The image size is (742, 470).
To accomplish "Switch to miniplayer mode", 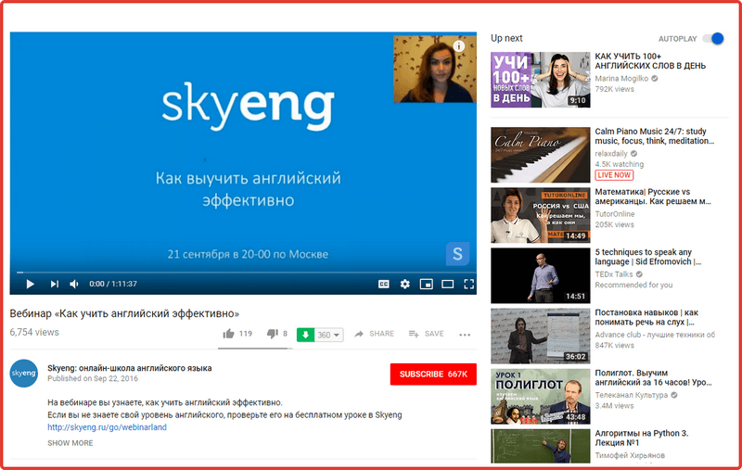I will pyautogui.click(x=427, y=284).
